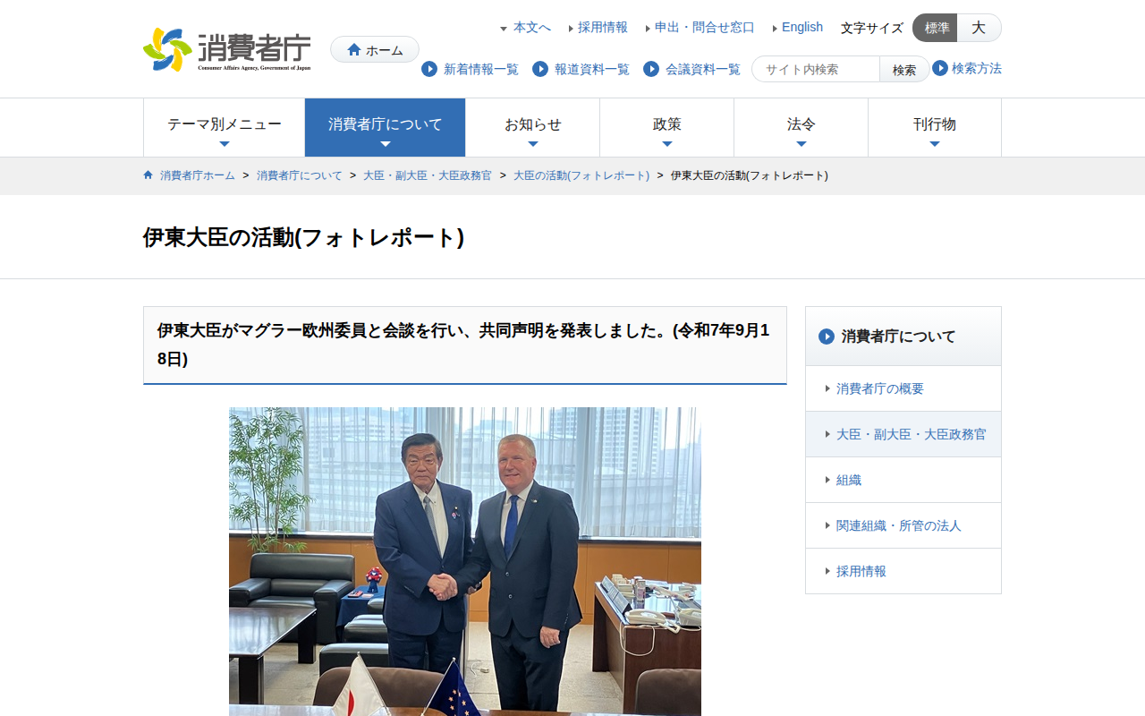Image resolution: width=1145 pixels, height=716 pixels.
Task: Open the 政策 dropdown menu
Action: 667,128
